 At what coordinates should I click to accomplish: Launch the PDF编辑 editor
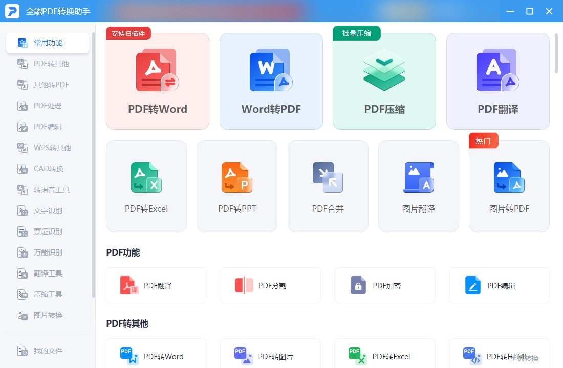tap(499, 285)
